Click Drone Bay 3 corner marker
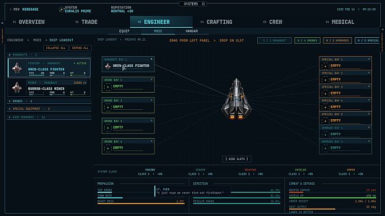 pyautogui.click(x=151, y=121)
